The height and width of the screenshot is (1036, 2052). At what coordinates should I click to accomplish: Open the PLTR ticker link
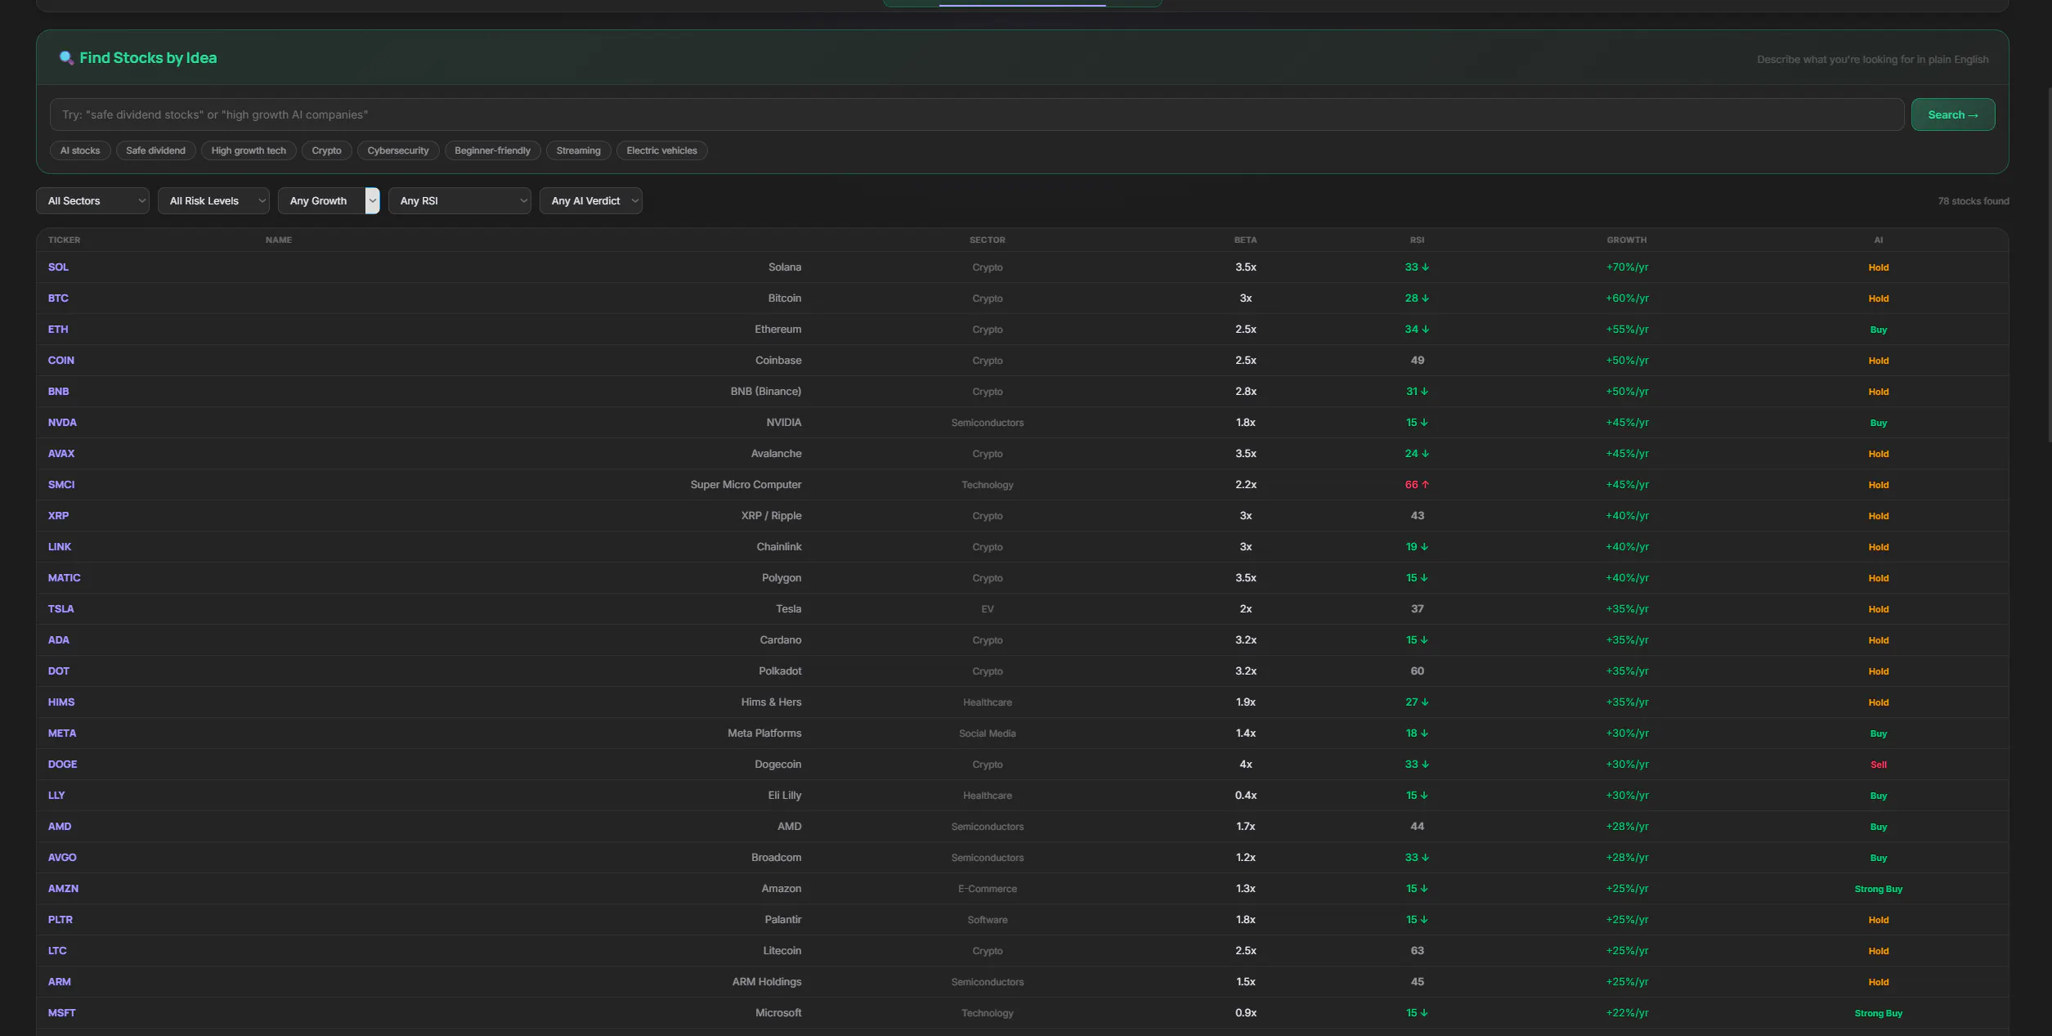point(60,920)
